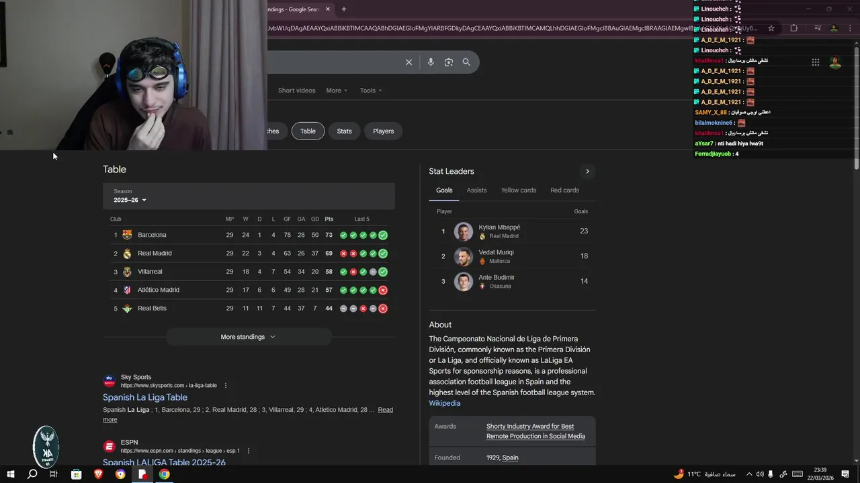Open Windows taskbar search
Viewport: 860px width, 483px height.
pyautogui.click(x=32, y=474)
